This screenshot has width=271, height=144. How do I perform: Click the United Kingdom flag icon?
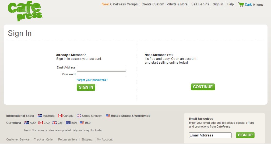pos(79,116)
